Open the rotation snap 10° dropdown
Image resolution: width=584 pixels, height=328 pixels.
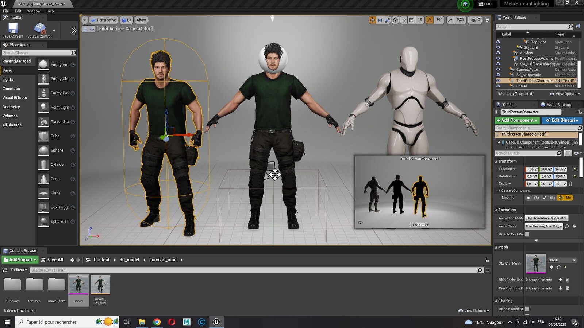tap(439, 20)
